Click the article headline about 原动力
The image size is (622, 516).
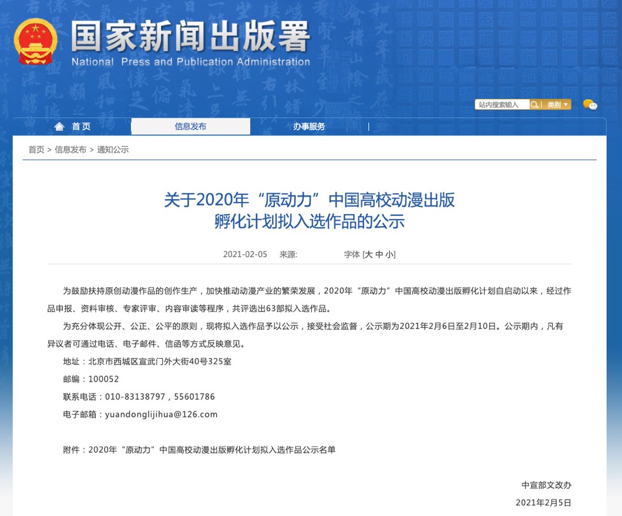(x=310, y=210)
